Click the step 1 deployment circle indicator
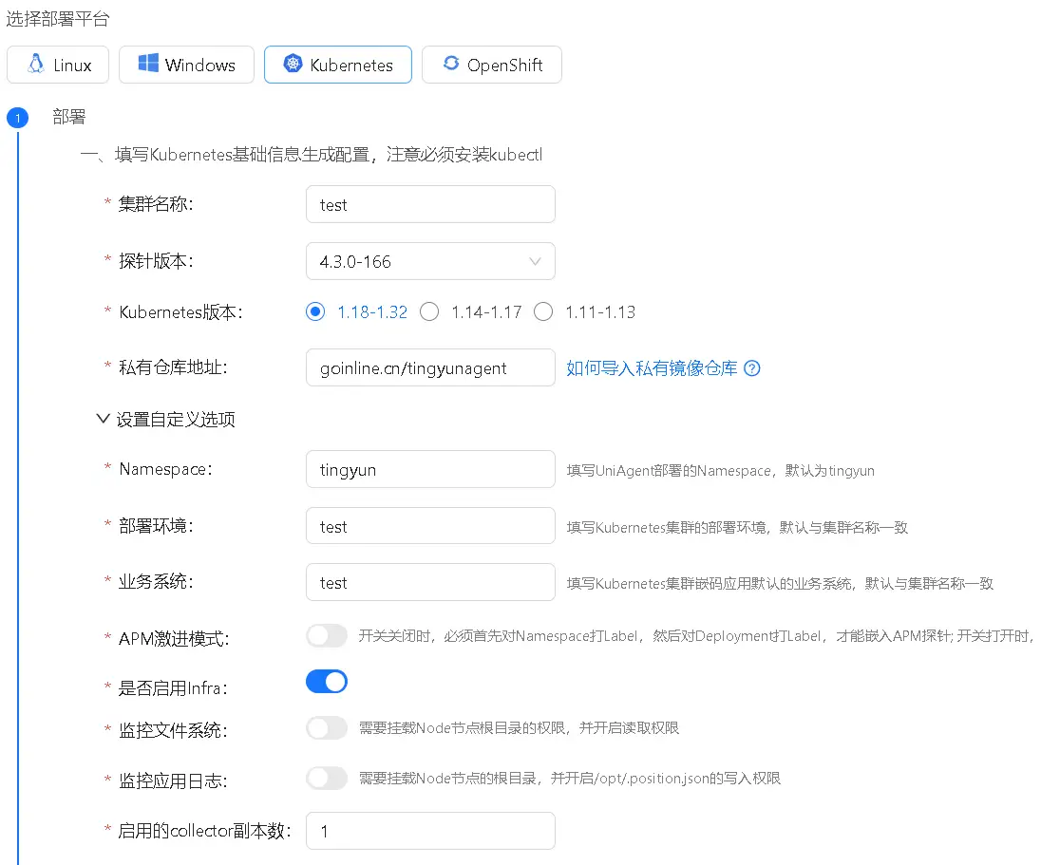The height and width of the screenshot is (865, 1041). [17, 118]
